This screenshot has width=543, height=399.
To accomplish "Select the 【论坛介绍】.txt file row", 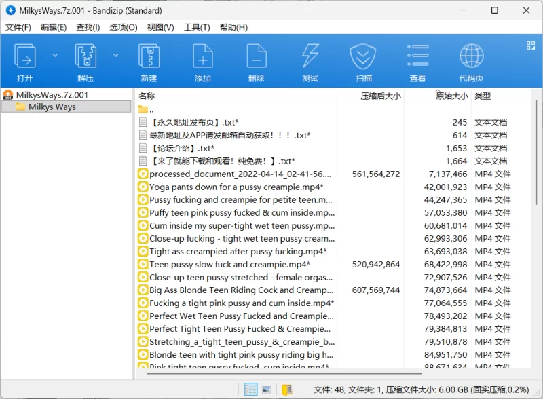I will click(x=182, y=148).
